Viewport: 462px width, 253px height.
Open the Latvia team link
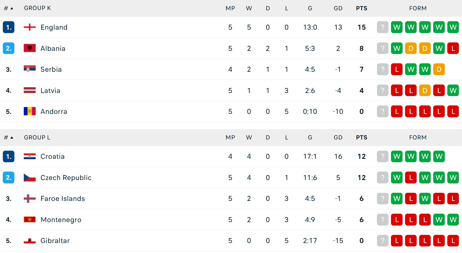50,90
